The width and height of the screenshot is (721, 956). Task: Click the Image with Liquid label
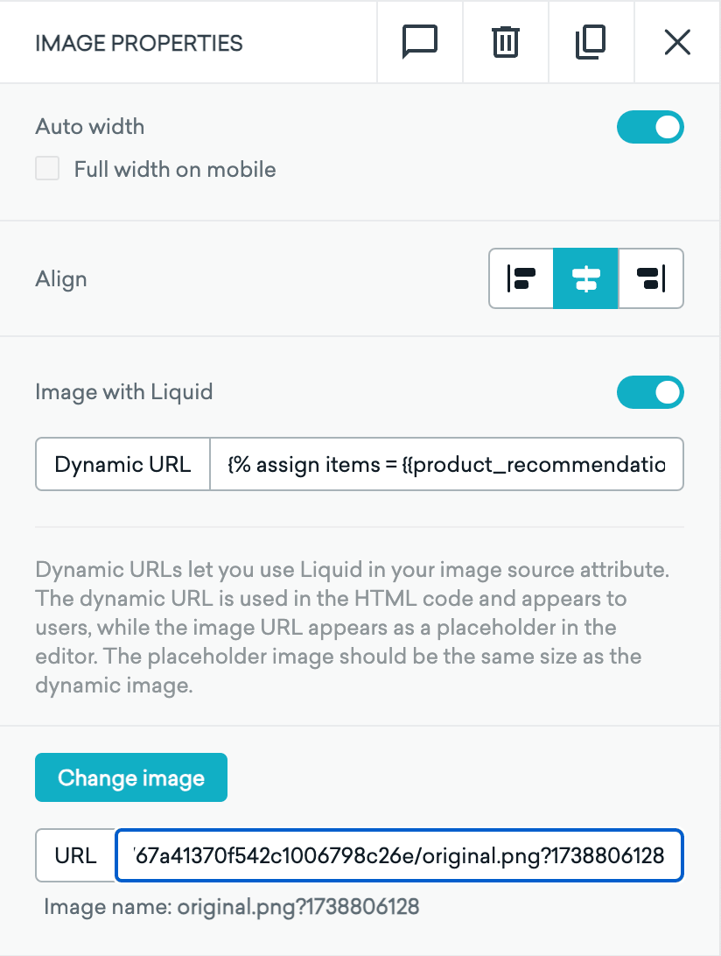[124, 391]
